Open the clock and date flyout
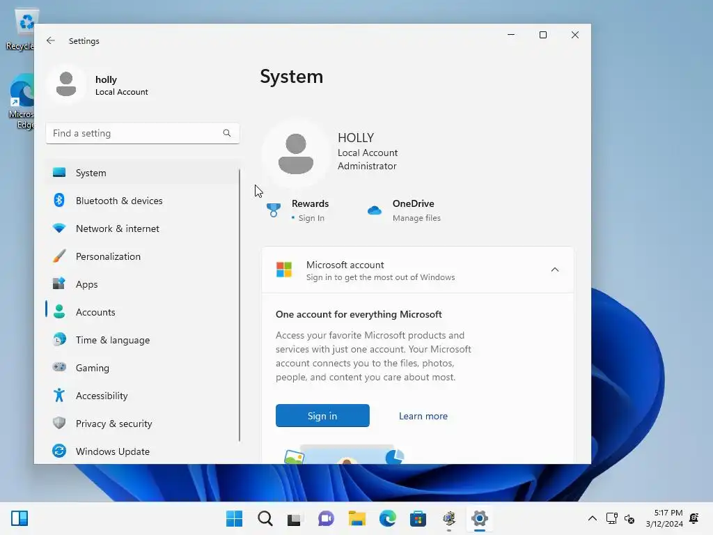This screenshot has height=535, width=713. click(x=664, y=518)
